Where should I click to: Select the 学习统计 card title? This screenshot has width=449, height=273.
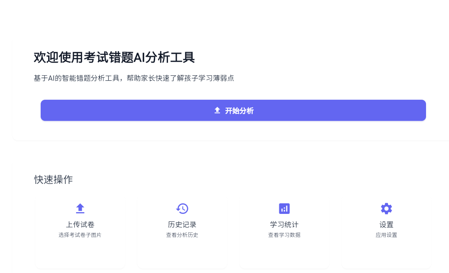click(x=284, y=224)
